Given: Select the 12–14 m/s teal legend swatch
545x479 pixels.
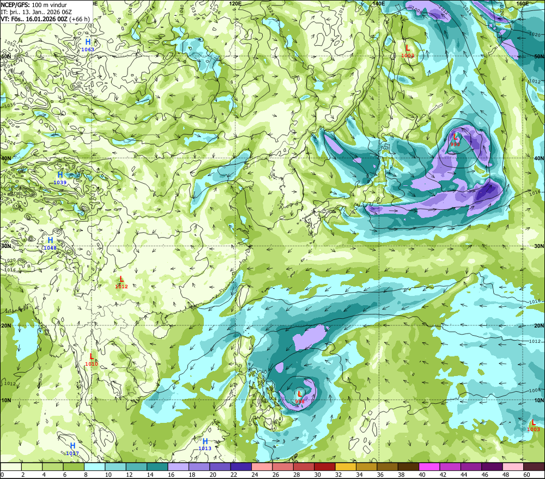Looking at the screenshot, I should 137,466.
